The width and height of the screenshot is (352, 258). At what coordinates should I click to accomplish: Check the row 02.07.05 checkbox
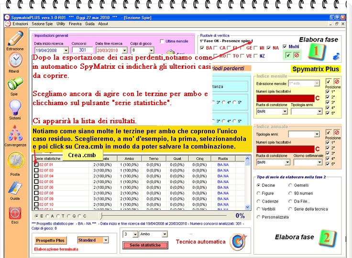tap(36, 182)
